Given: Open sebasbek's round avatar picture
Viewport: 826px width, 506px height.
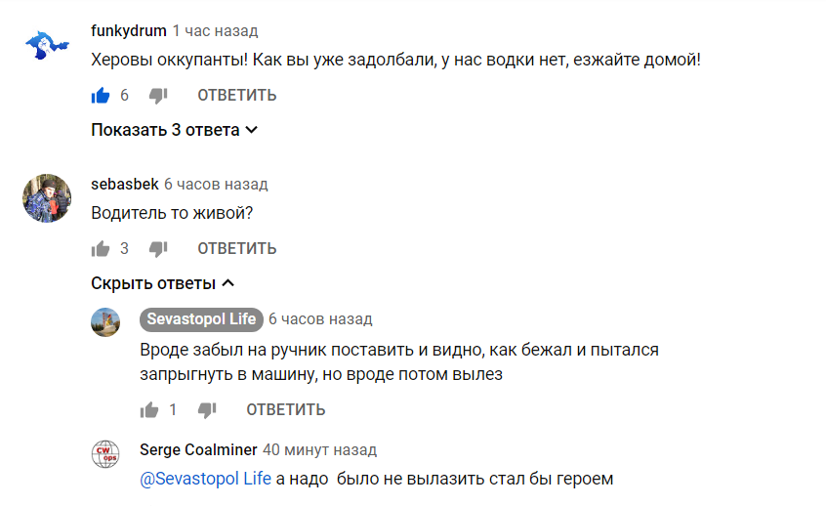Looking at the screenshot, I should [47, 198].
